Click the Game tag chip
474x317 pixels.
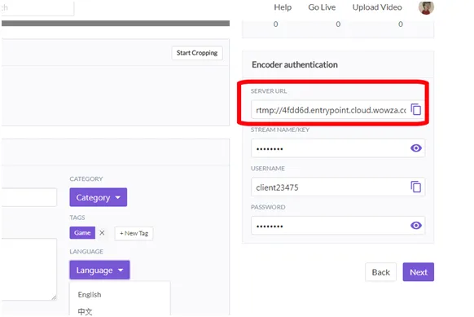coord(82,232)
